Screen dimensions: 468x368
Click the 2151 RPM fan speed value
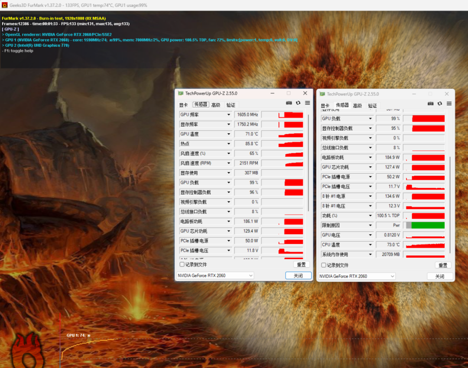pos(247,163)
